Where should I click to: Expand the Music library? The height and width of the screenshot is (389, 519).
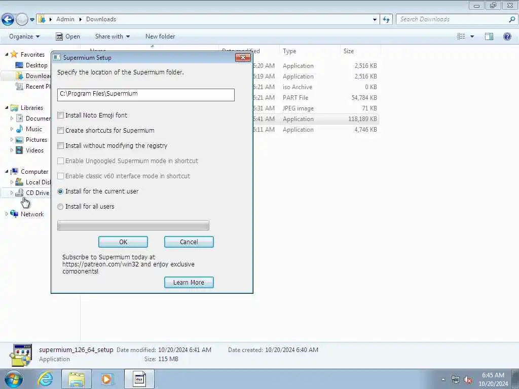tap(12, 129)
